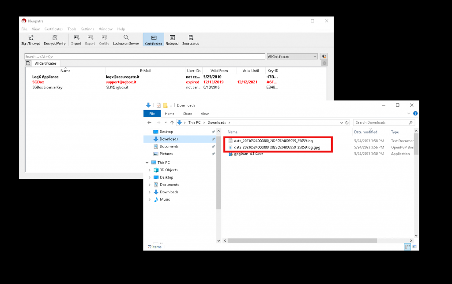Screen dimensions: 452x284
Task: Sort certificates by Valid Until column
Action: click(x=251, y=71)
